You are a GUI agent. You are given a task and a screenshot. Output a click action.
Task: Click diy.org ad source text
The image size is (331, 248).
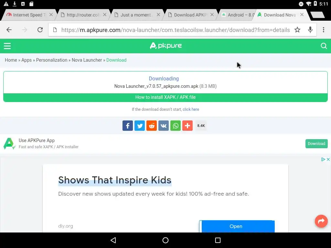[66, 226]
